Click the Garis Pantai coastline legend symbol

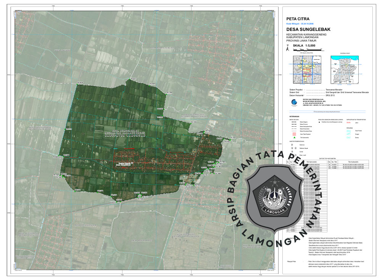point(348,130)
